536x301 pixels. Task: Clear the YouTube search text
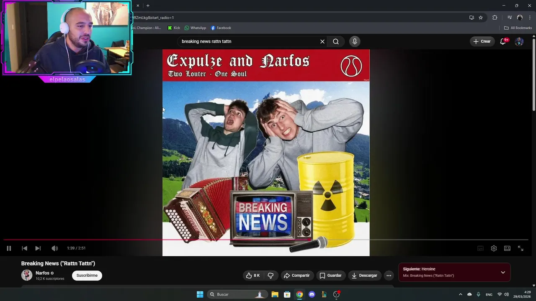click(x=322, y=41)
